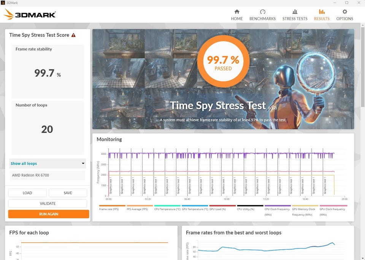Viewport: 365px width, 260px height.
Task: Select the RESULTS menu label
Action: pyautogui.click(x=322, y=19)
